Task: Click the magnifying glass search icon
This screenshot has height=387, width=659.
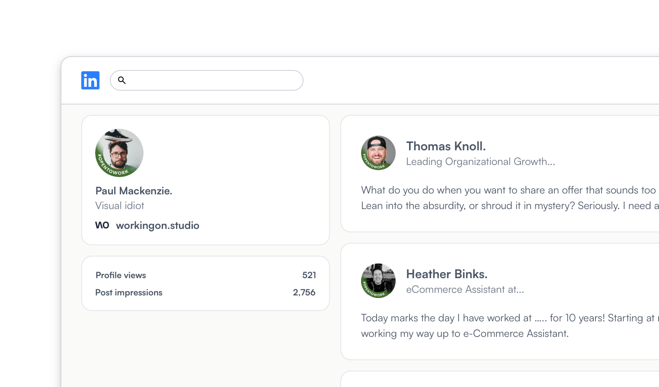Action: [122, 80]
